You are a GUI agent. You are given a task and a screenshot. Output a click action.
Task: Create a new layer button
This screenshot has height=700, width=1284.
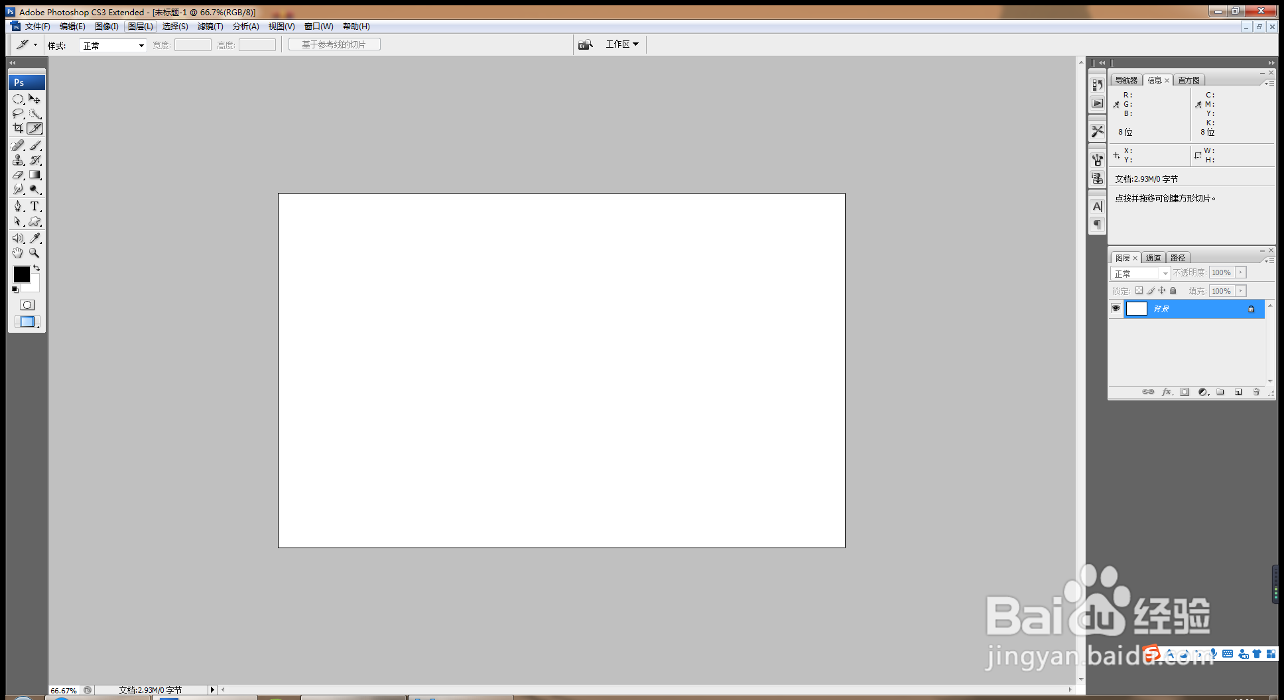(1238, 392)
